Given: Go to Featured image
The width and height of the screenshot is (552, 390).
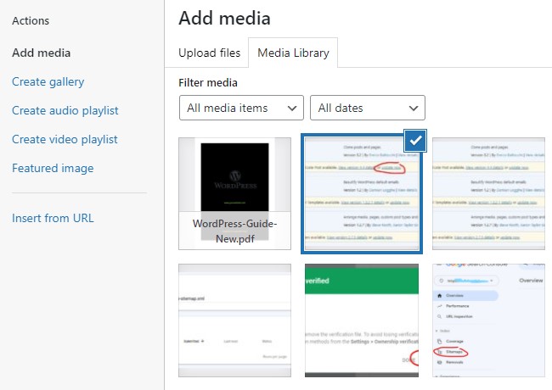Looking at the screenshot, I should pos(53,168).
